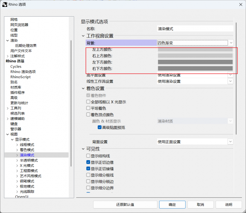Select 材质库 tree item
The width and height of the screenshot is (246, 213).
16,87
